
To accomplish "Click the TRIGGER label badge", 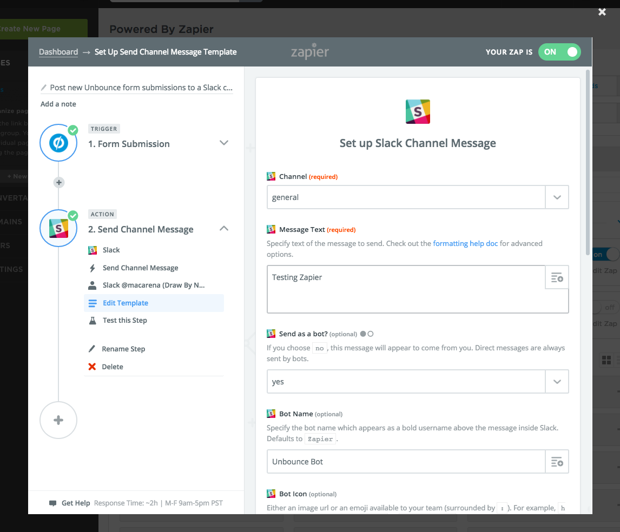I will coord(103,129).
